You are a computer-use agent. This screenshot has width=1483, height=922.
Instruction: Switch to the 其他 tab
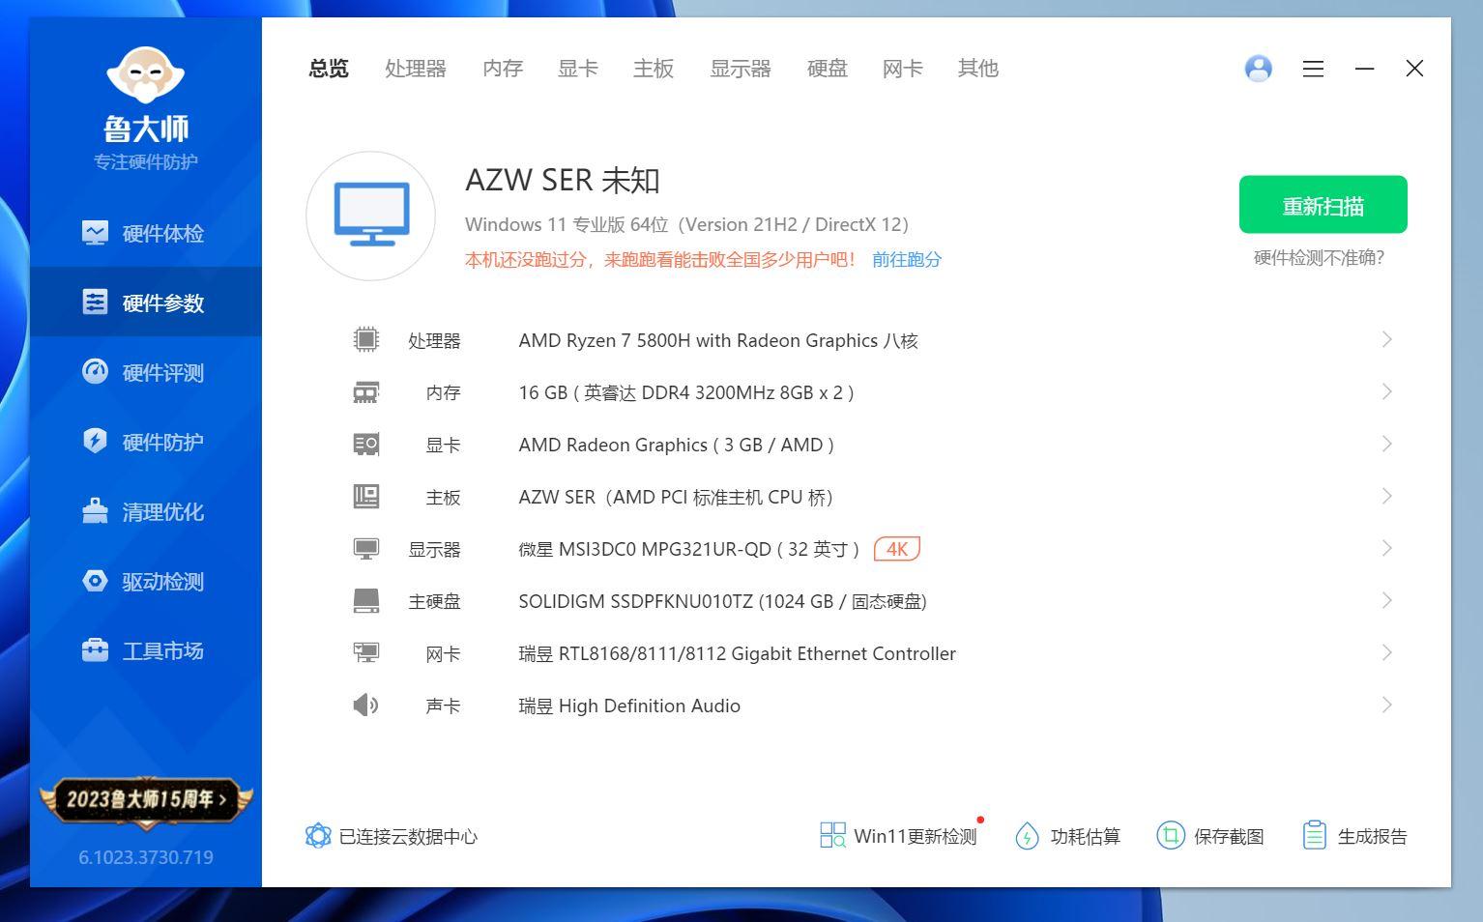[978, 69]
